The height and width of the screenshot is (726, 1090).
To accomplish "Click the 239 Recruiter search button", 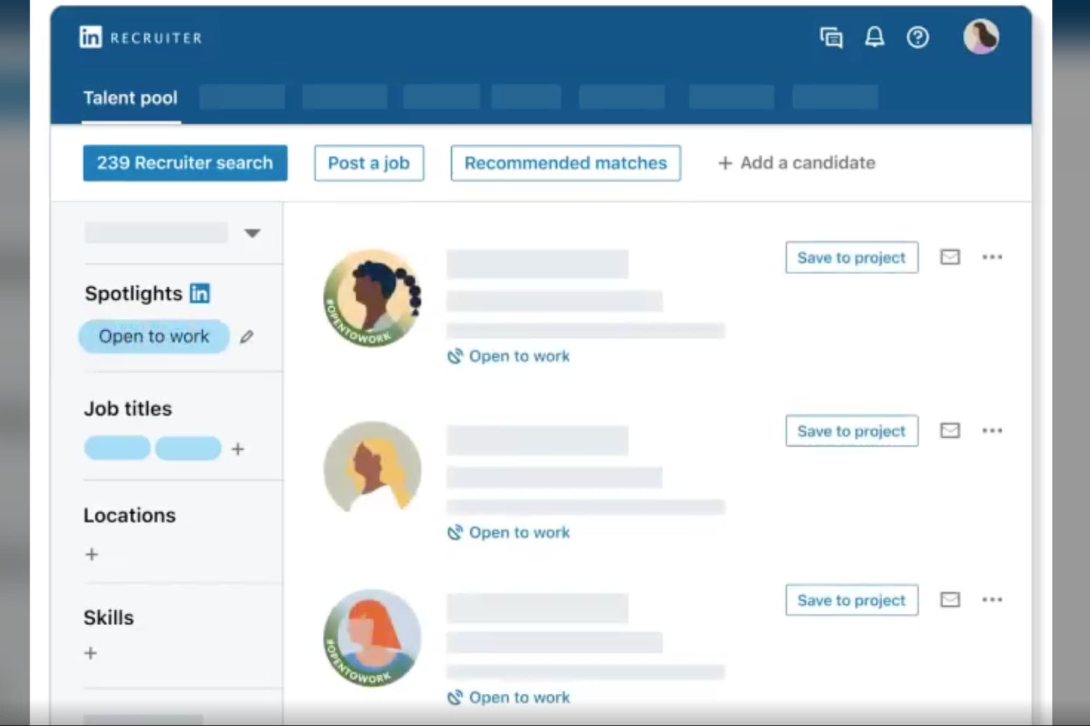I will point(185,162).
